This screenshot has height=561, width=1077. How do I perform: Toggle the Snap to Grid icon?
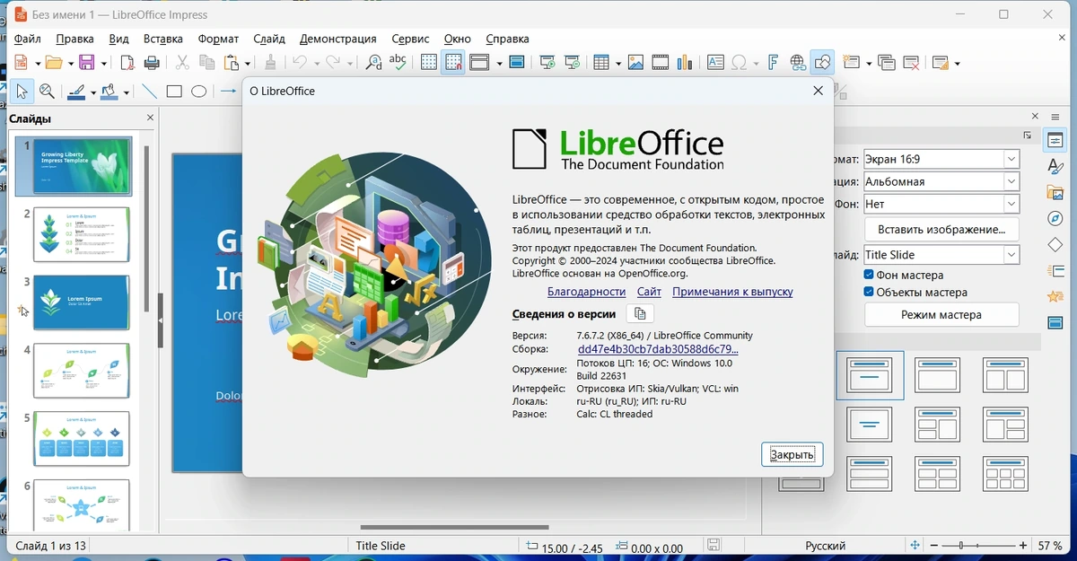(x=454, y=62)
